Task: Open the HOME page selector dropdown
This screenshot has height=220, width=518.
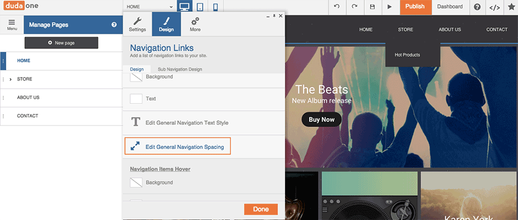Action: coord(150,7)
